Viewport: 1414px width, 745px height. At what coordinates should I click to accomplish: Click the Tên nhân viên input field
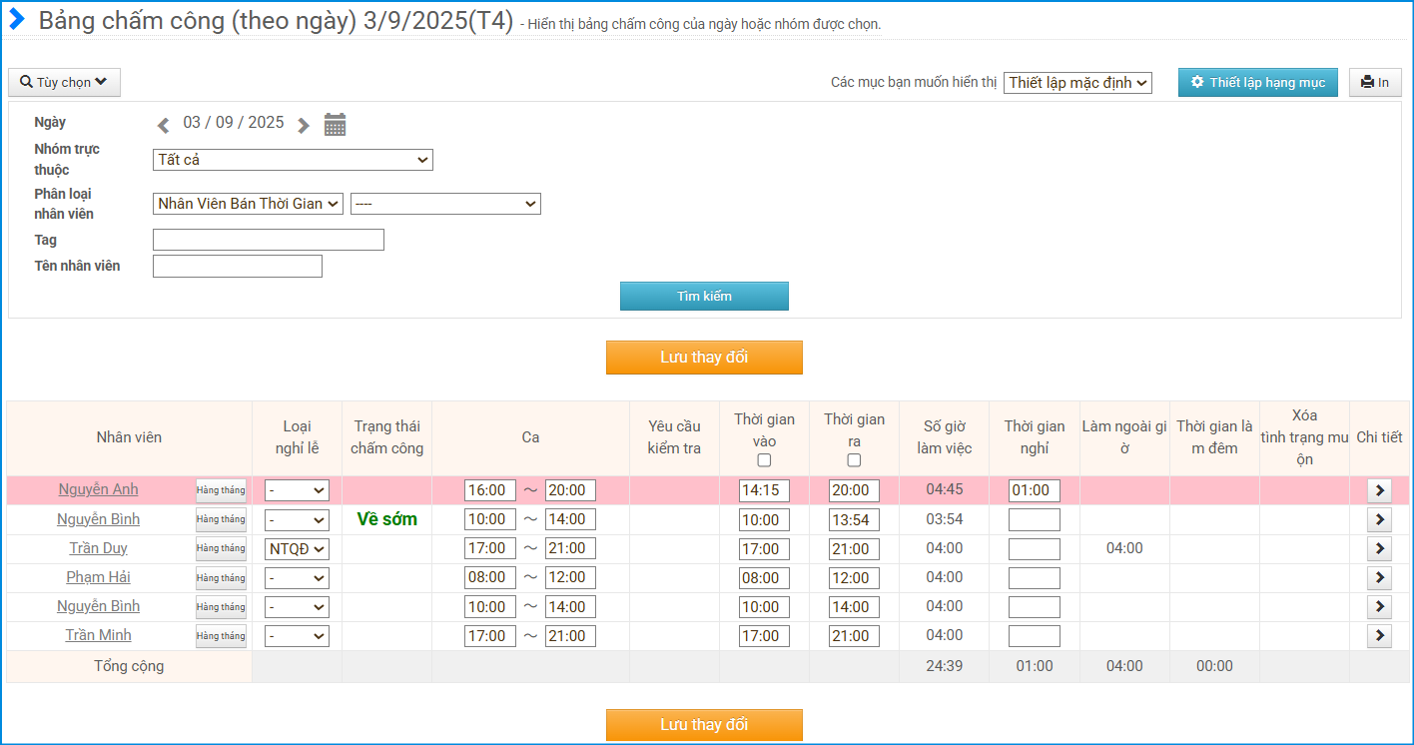238,266
